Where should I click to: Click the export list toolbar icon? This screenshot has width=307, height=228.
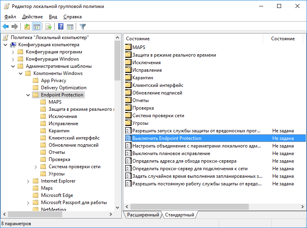(x=49, y=27)
